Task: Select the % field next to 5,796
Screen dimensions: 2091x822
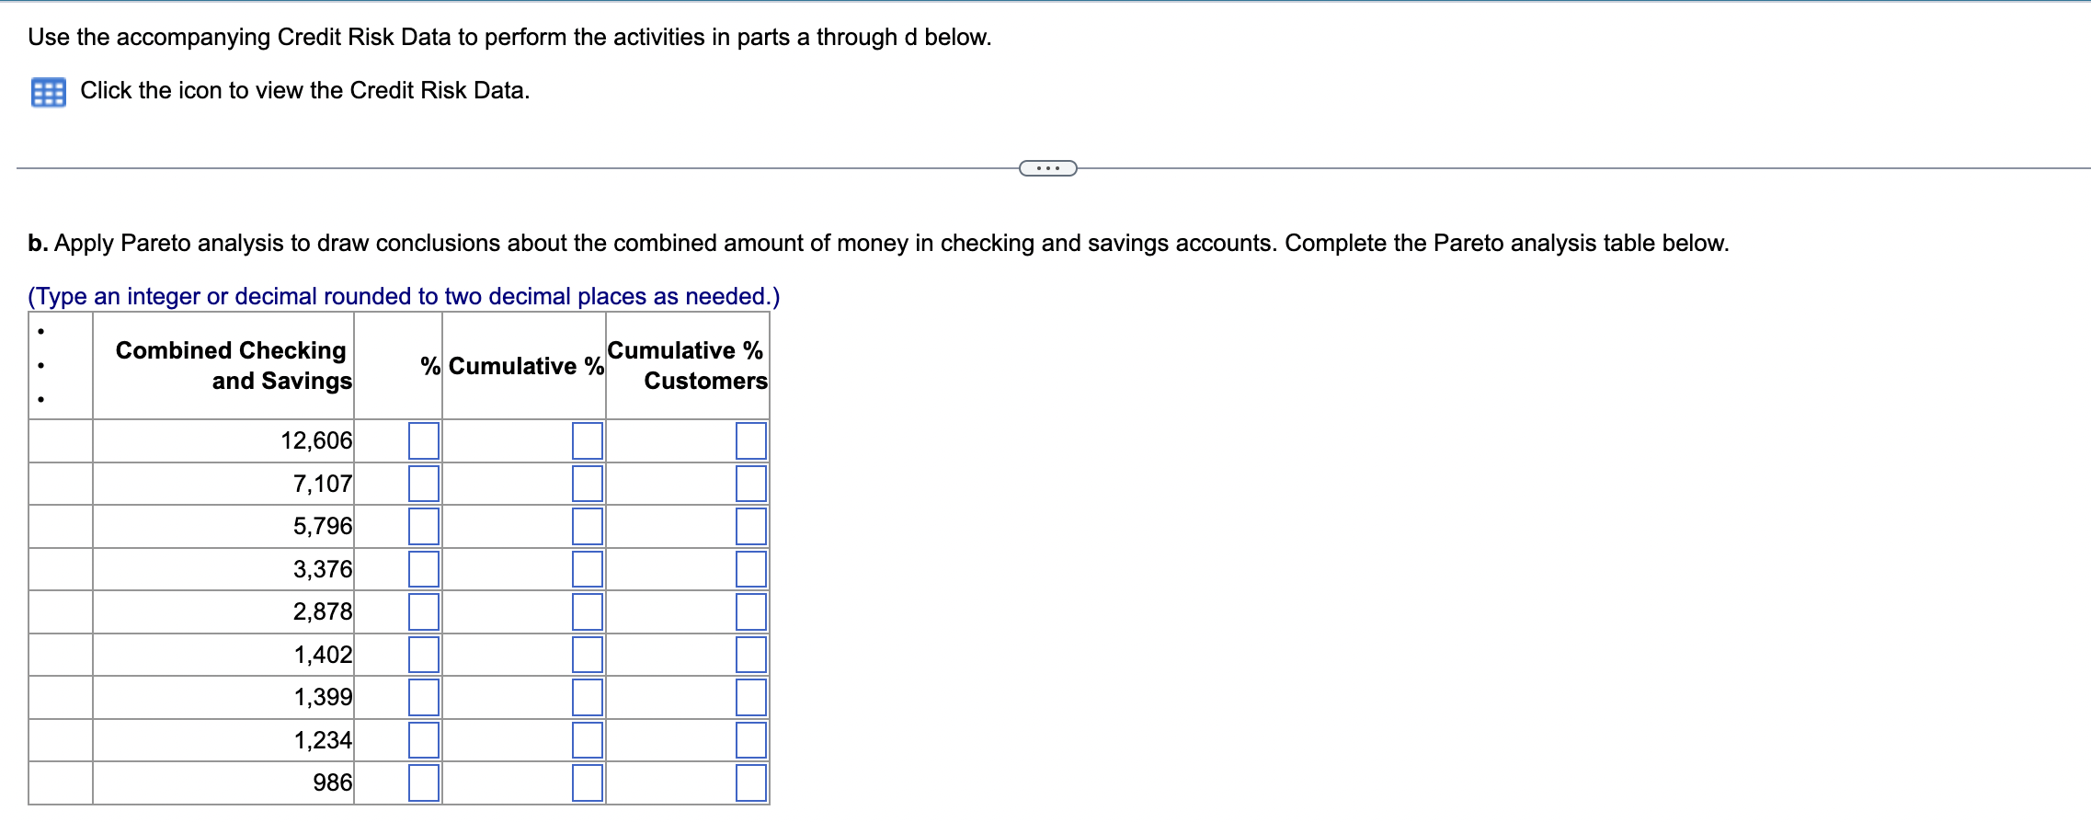Action: tap(423, 526)
